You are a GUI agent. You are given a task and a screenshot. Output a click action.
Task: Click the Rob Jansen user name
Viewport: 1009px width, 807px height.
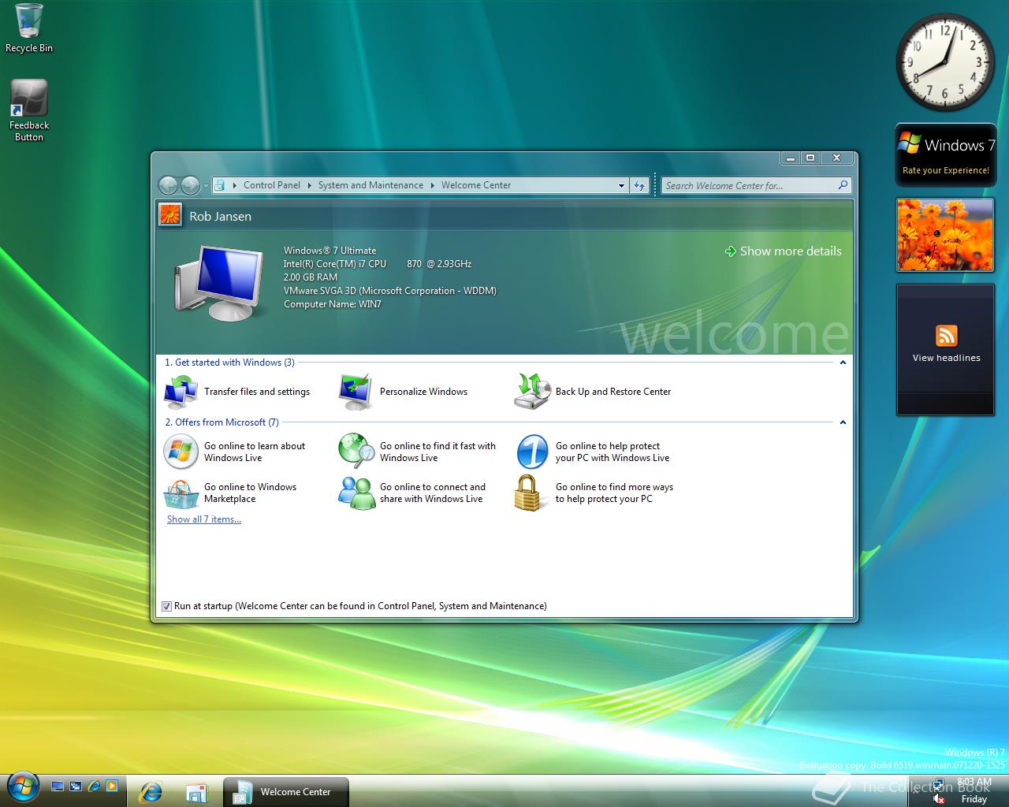(x=220, y=216)
